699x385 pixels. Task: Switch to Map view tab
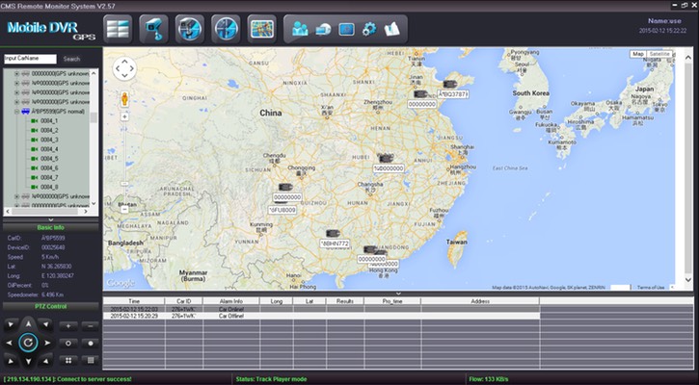coord(638,54)
